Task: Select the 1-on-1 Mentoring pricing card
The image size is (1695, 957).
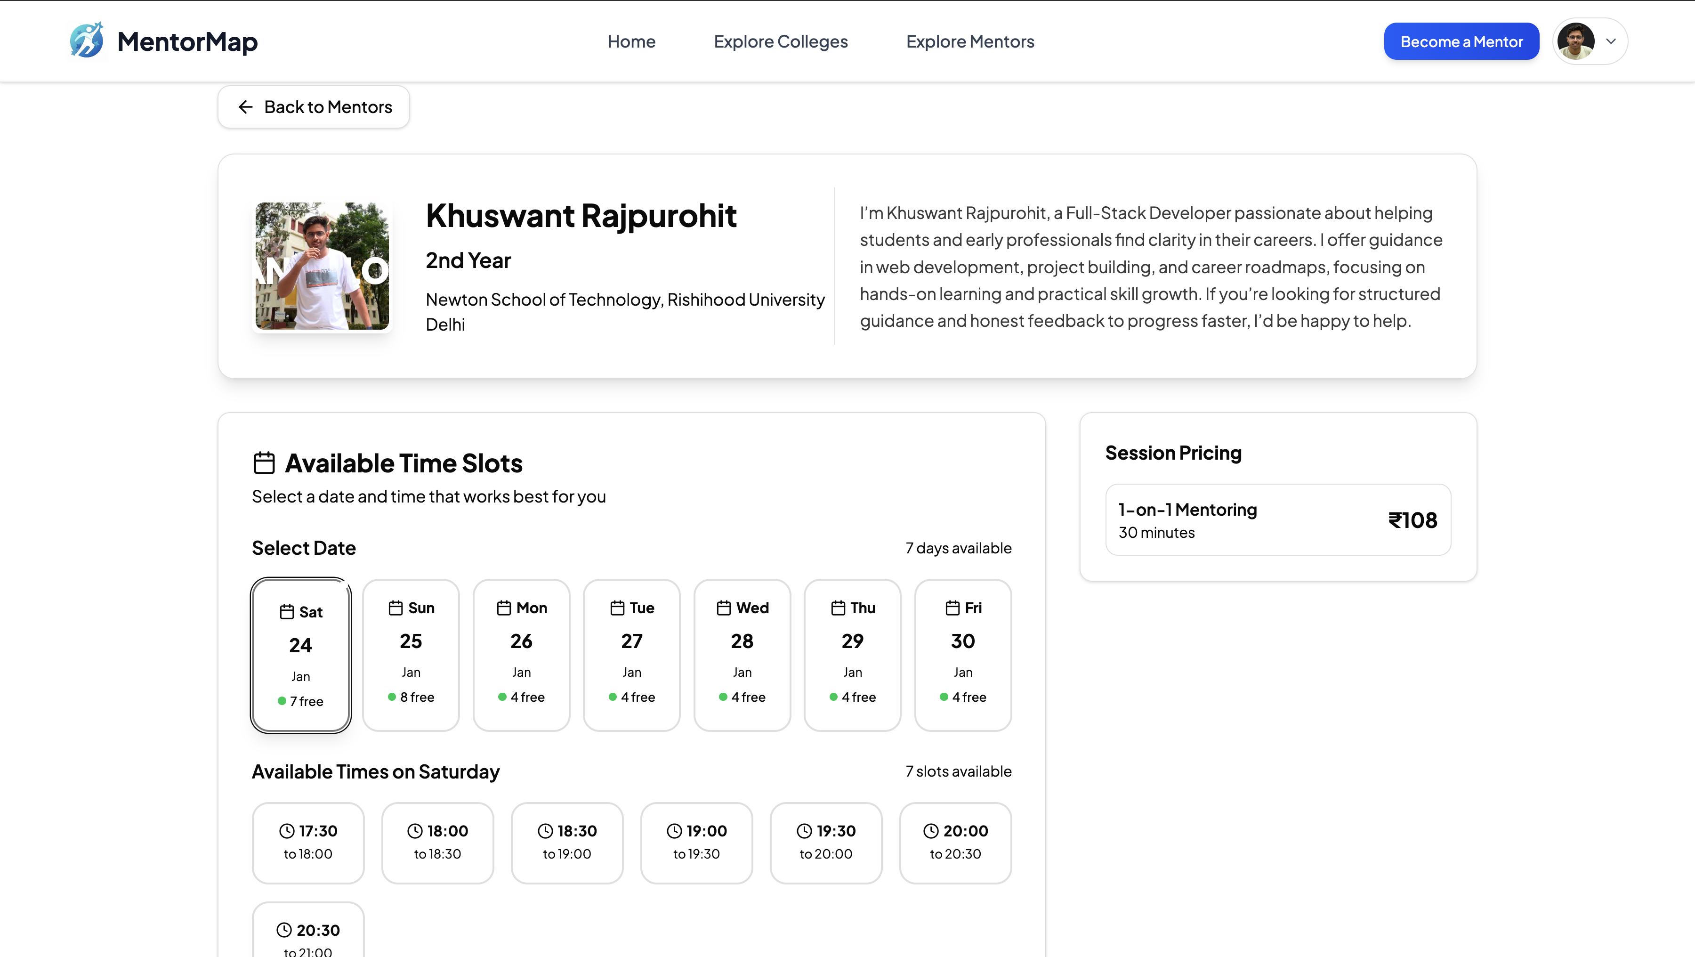Action: click(x=1278, y=519)
